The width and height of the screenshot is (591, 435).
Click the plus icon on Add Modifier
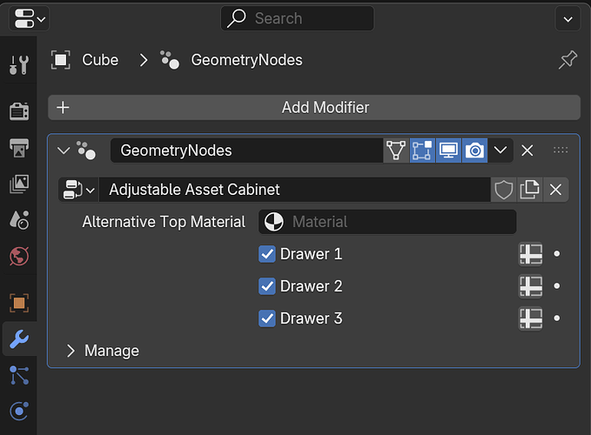(x=63, y=107)
